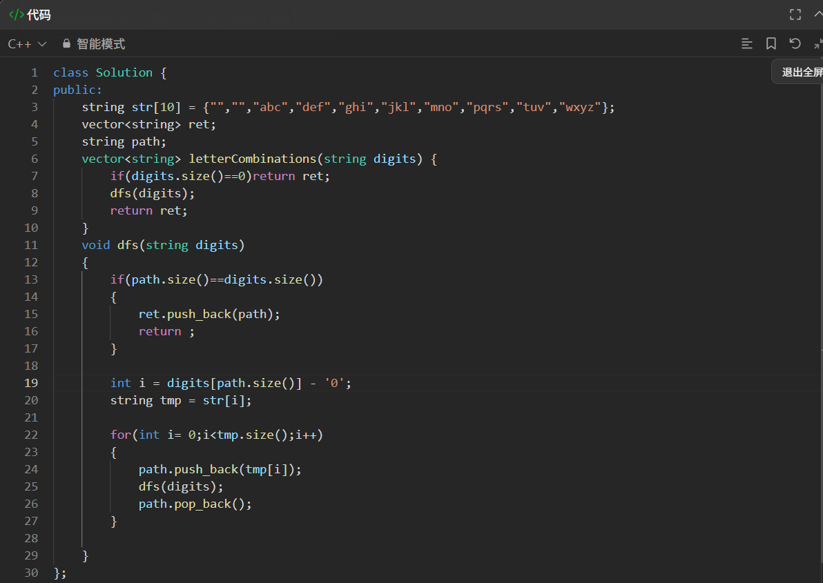
Task: Click 'string tmp = str[i];' line
Action: [181, 400]
